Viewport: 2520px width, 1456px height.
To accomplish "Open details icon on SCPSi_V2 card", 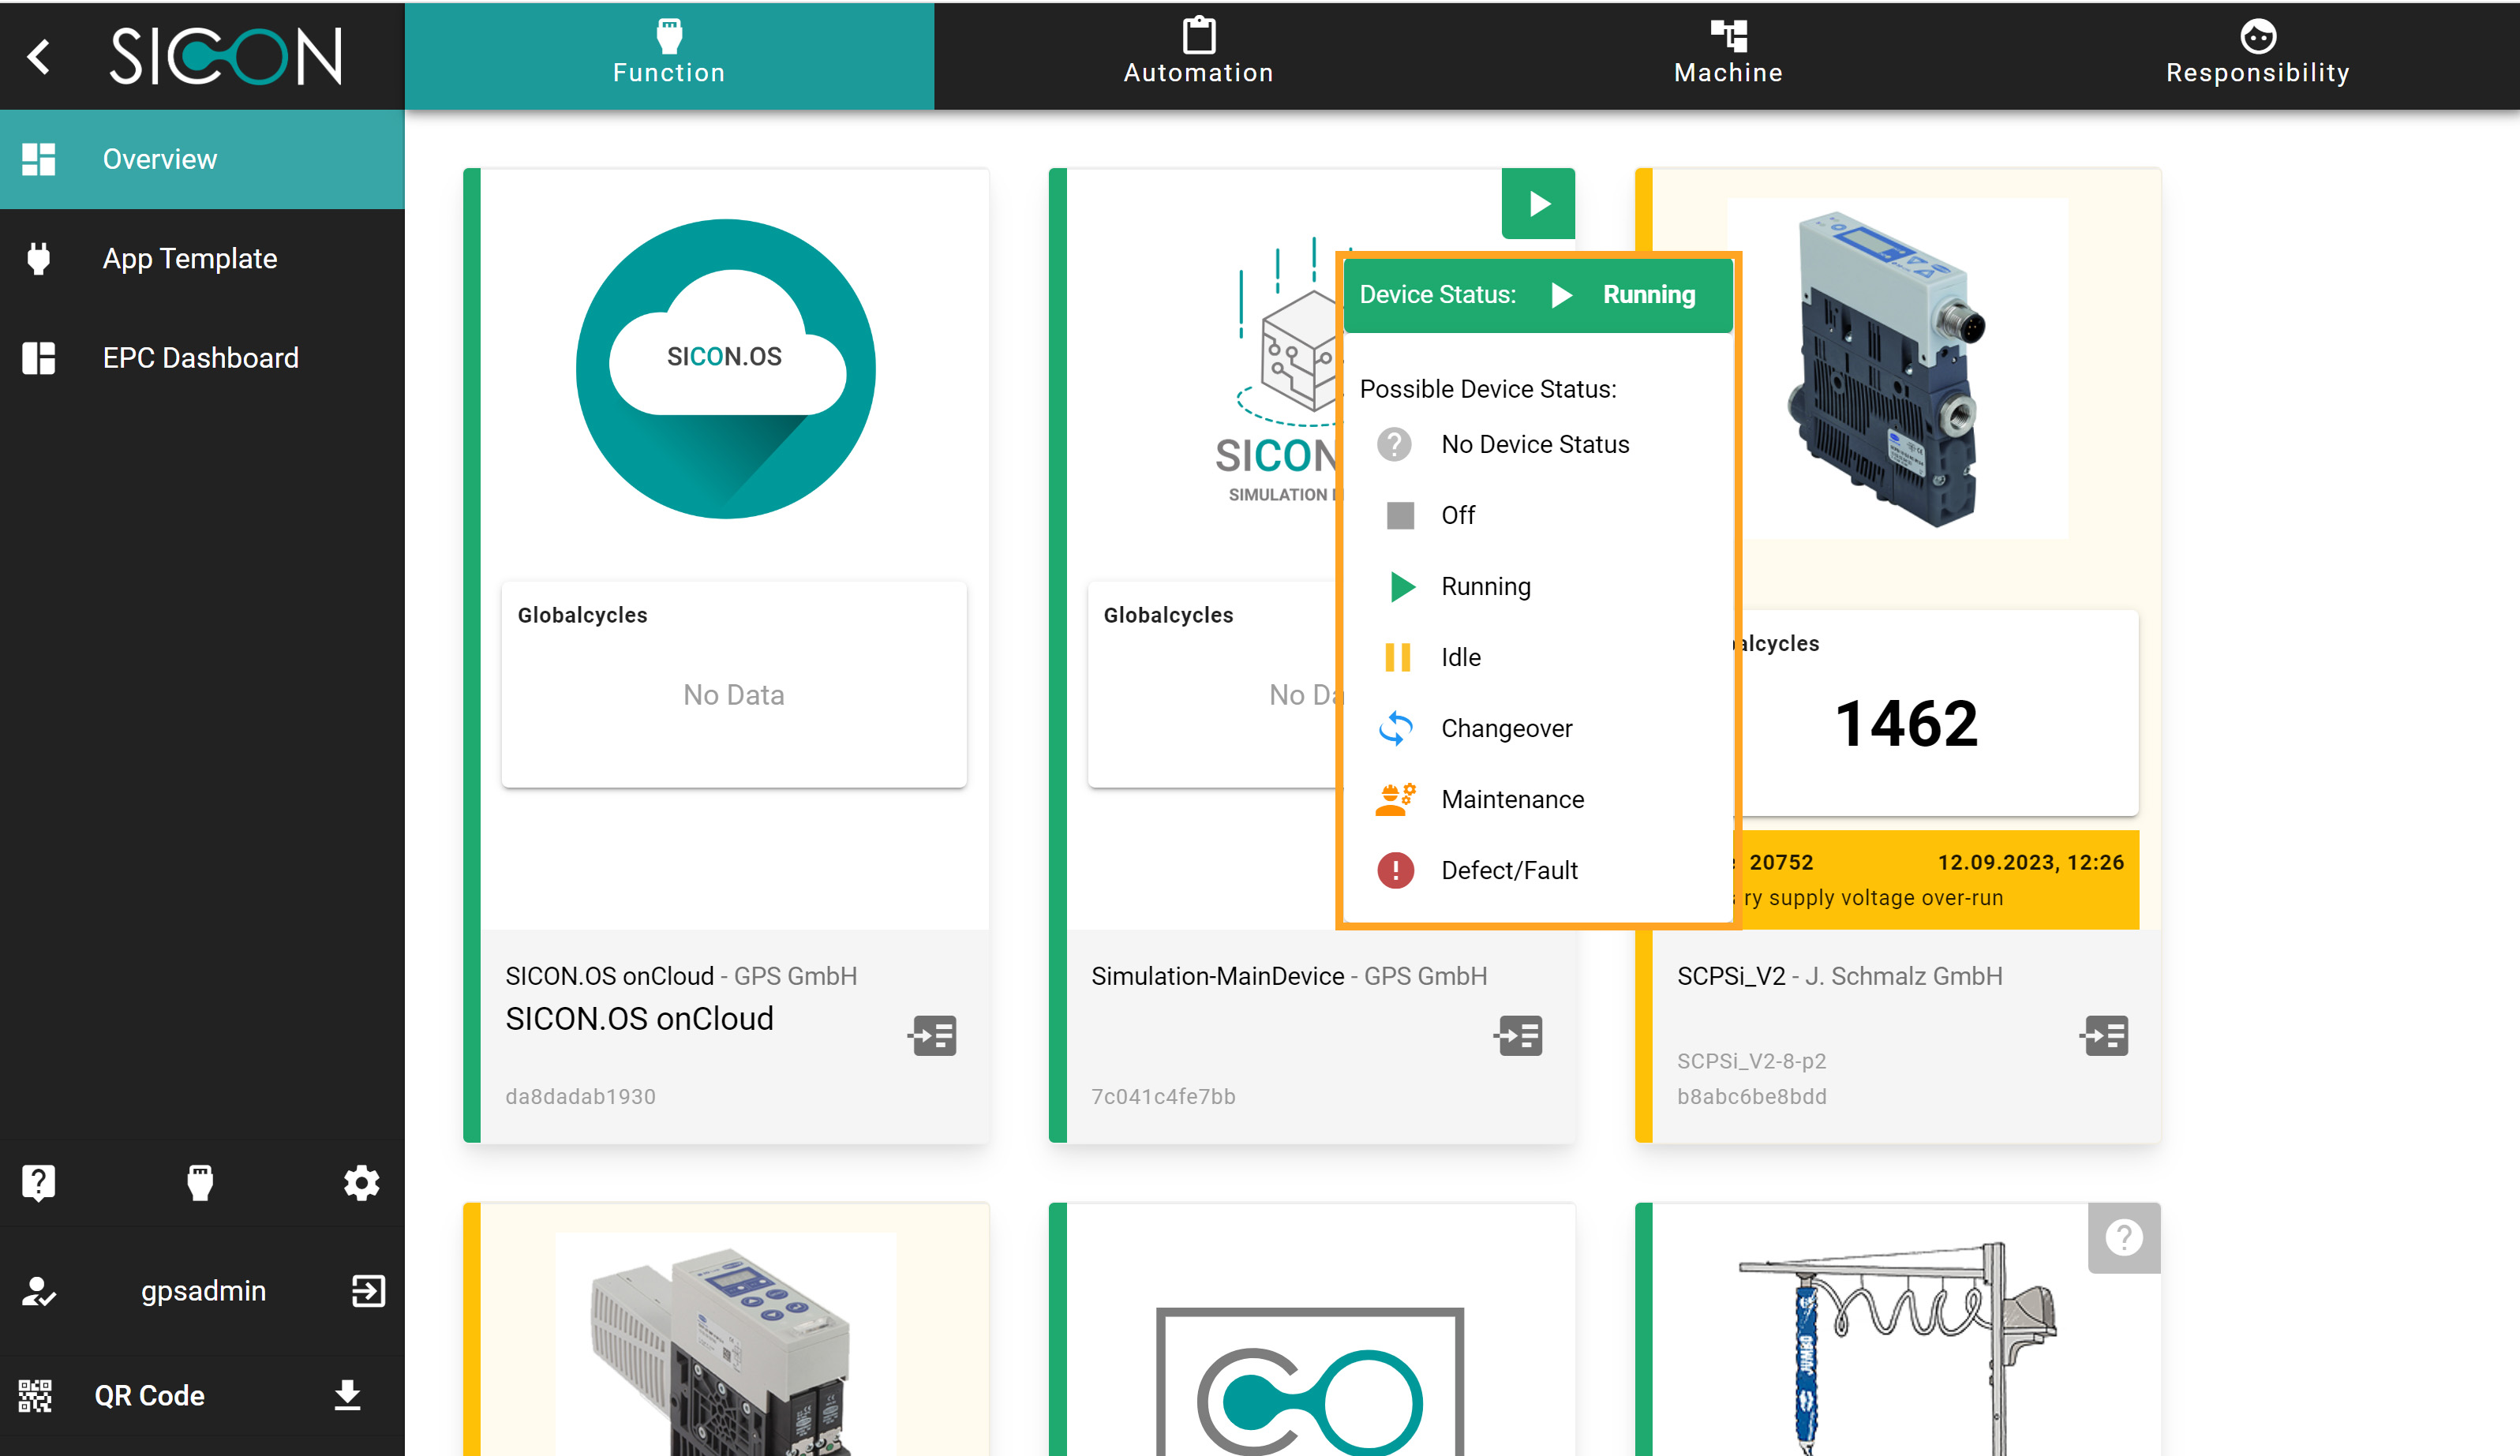I will [x=2105, y=1036].
